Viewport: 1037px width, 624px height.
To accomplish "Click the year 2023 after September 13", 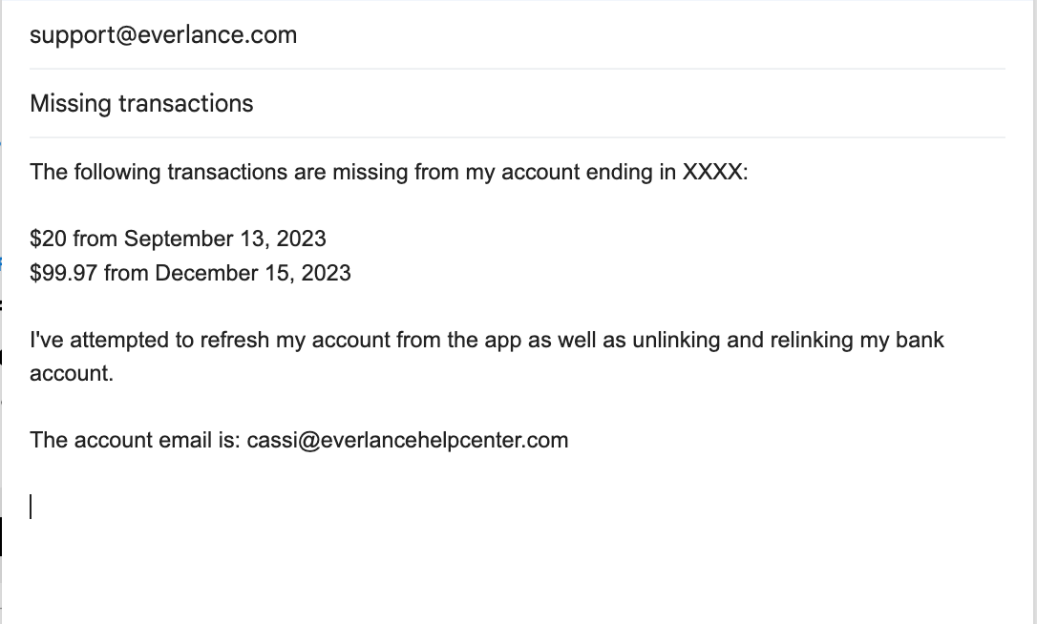I will coord(302,239).
